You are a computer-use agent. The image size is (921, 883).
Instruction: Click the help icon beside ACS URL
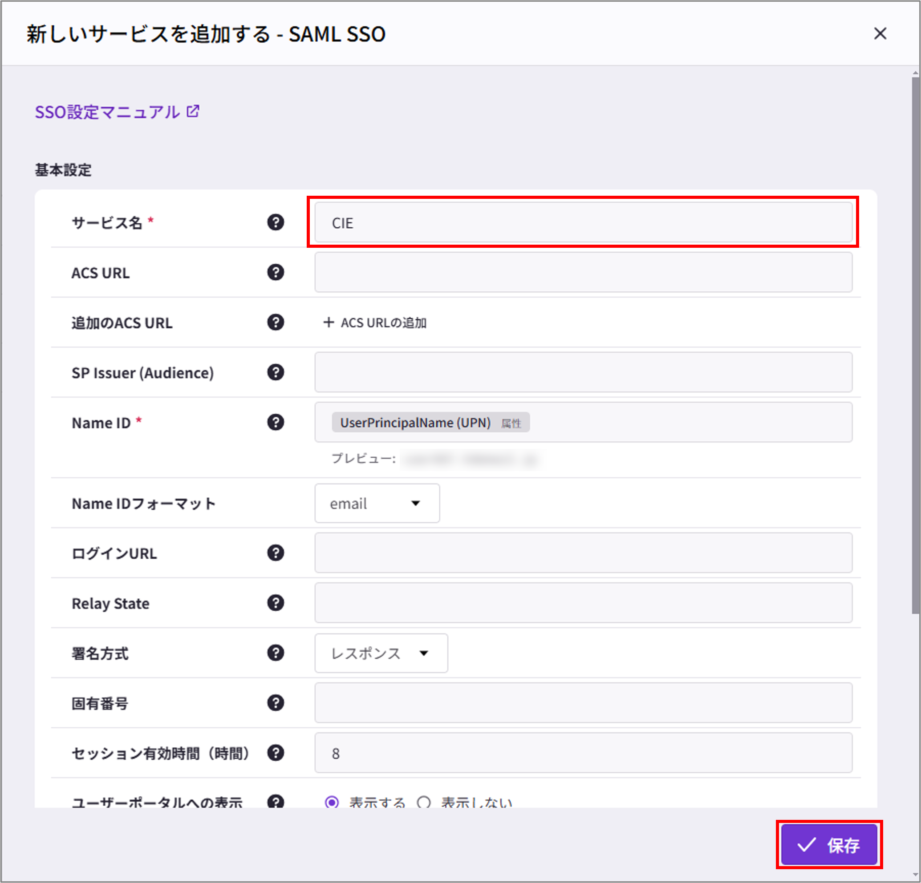(x=276, y=272)
